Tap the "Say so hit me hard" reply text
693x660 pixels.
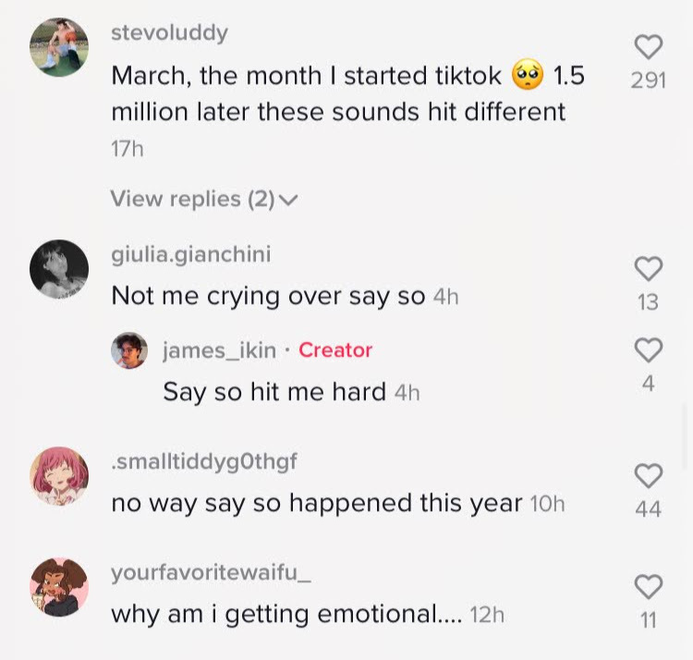[x=274, y=392]
